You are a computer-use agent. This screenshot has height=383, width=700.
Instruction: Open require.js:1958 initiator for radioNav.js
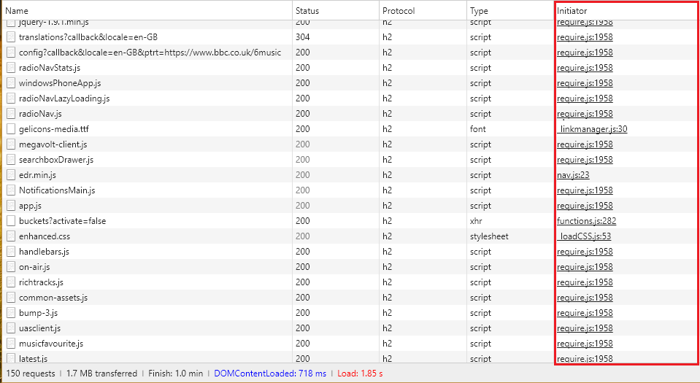click(585, 114)
